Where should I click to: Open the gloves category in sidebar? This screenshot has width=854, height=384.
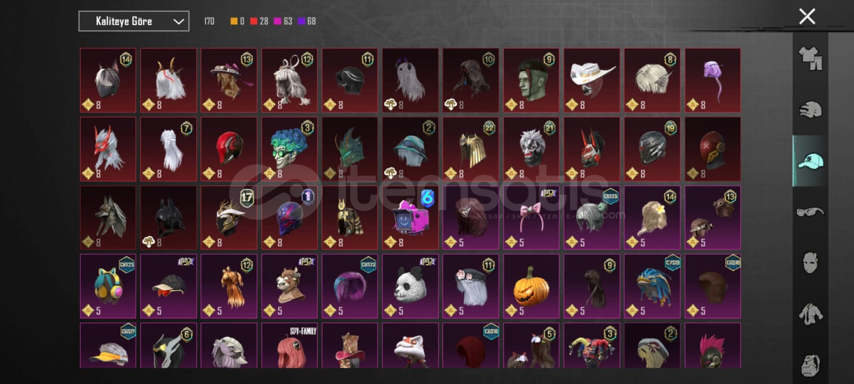(x=810, y=109)
